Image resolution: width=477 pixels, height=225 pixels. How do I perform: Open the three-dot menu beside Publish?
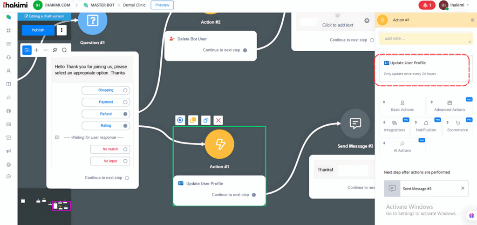[62, 30]
